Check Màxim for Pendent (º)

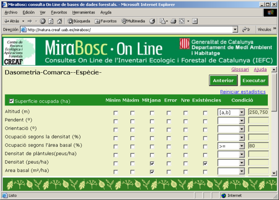tap(133, 121)
